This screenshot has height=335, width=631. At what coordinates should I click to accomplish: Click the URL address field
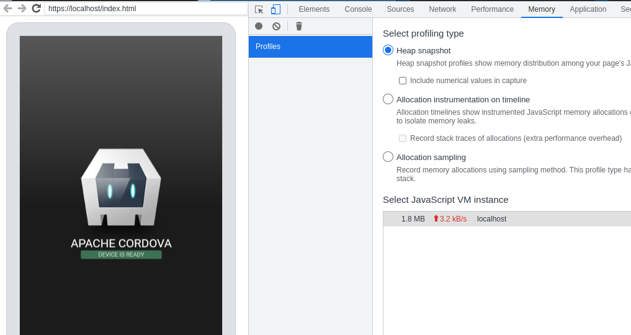[146, 9]
